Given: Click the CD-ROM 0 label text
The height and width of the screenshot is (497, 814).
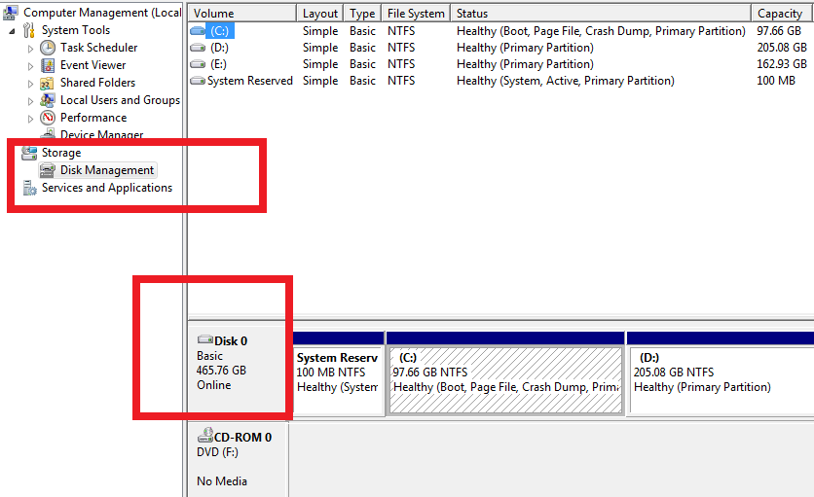Looking at the screenshot, I should [243, 438].
